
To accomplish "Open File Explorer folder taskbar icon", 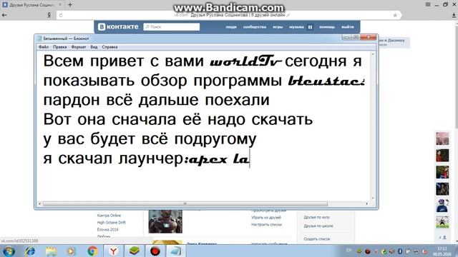I will [x=51, y=251].
